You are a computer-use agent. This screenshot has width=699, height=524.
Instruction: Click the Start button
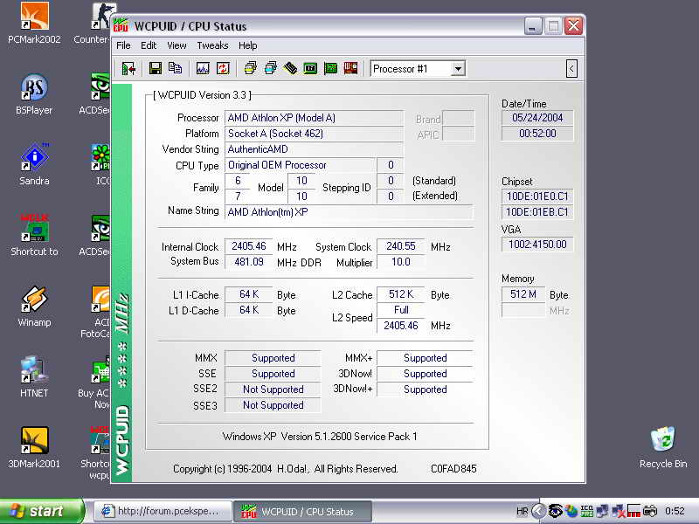point(41,511)
